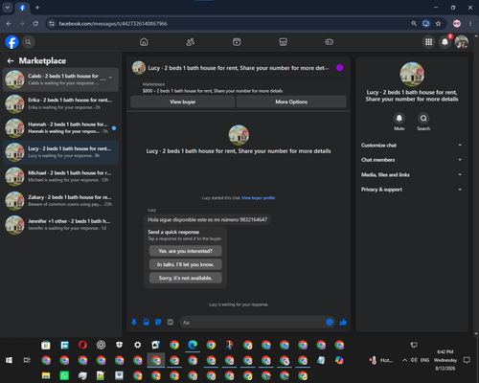Go to the Home feed icon
This screenshot has height=383, width=479.
click(x=144, y=42)
